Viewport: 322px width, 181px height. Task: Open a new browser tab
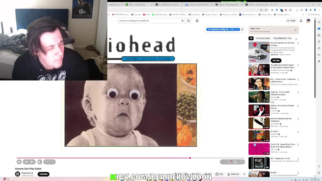[276, 5]
